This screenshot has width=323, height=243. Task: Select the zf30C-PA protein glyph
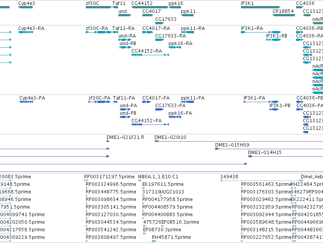tap(99, 102)
